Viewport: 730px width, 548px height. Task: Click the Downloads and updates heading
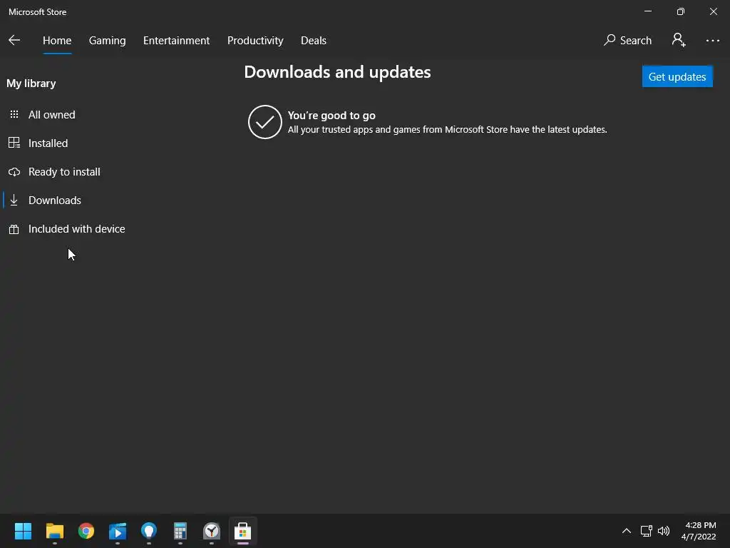337,72
